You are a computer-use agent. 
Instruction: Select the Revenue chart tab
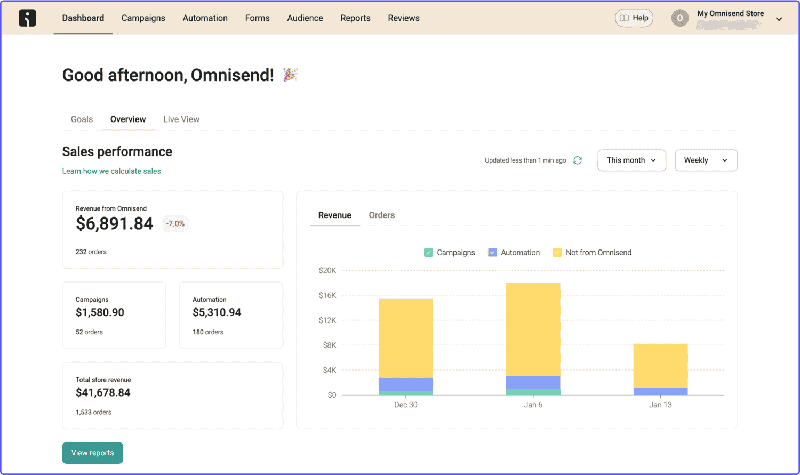pos(335,215)
